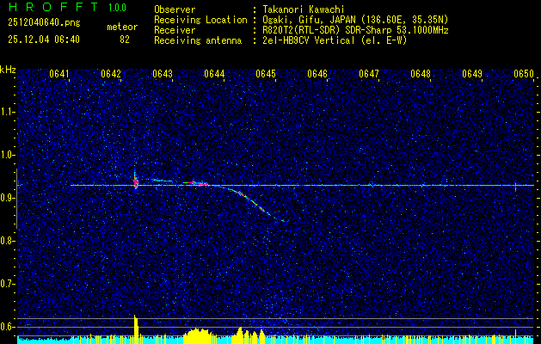Click the curved descending Doppler trail echo
The width and height of the screenshot is (541, 344).
click(254, 202)
